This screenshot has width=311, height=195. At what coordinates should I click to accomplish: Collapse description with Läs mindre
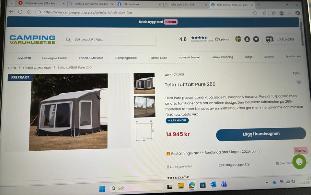[177, 120]
